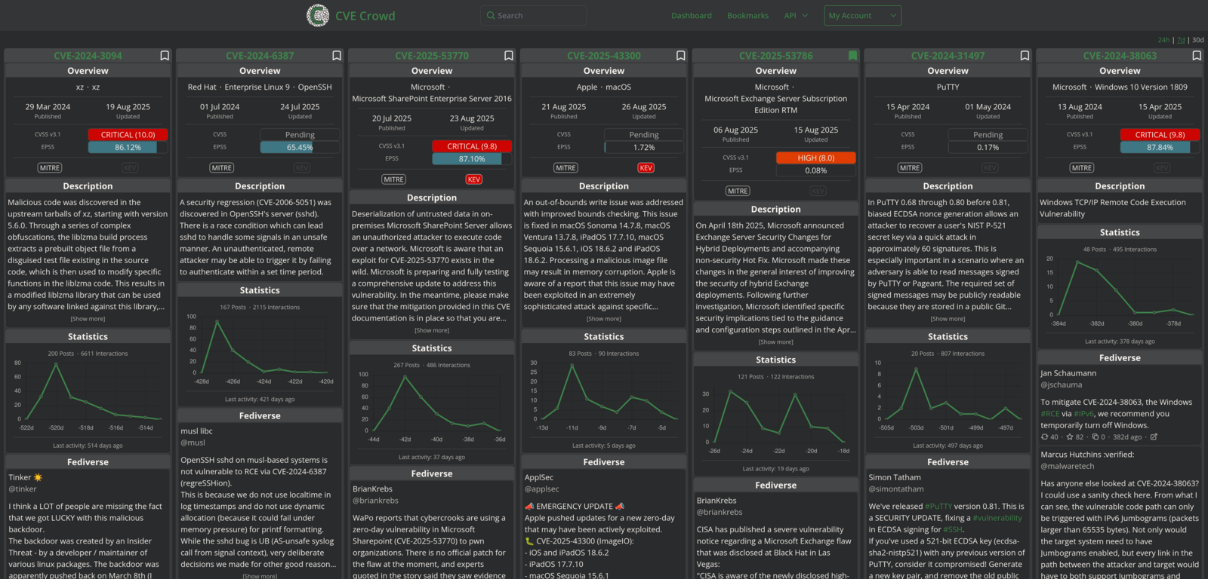This screenshot has height=579, width=1208.
Task: Expand CVE-2025-53786 description with Show more
Action: pos(775,342)
